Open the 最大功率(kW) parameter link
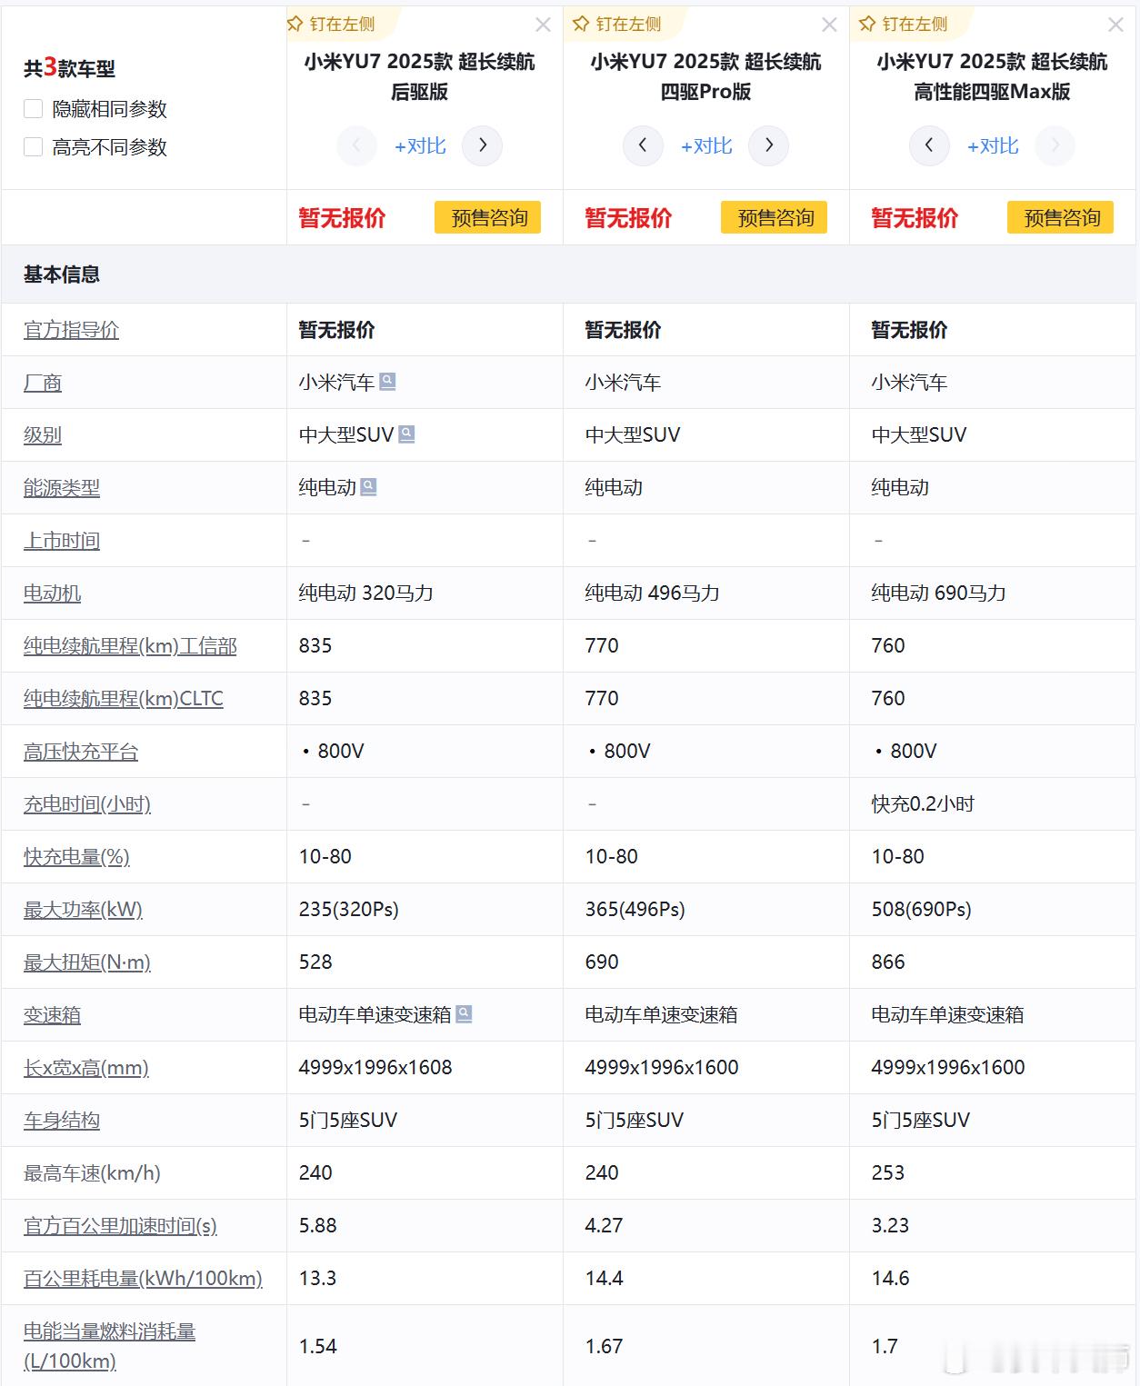Image resolution: width=1140 pixels, height=1386 pixels. [x=83, y=910]
